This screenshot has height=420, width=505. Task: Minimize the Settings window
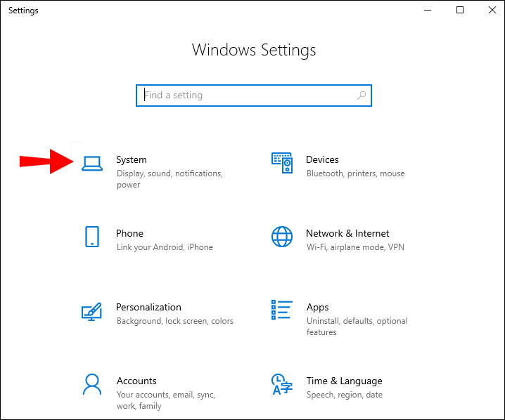428,10
